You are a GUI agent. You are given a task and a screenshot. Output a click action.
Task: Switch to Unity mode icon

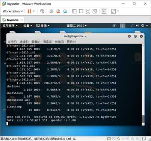click(95, 11)
